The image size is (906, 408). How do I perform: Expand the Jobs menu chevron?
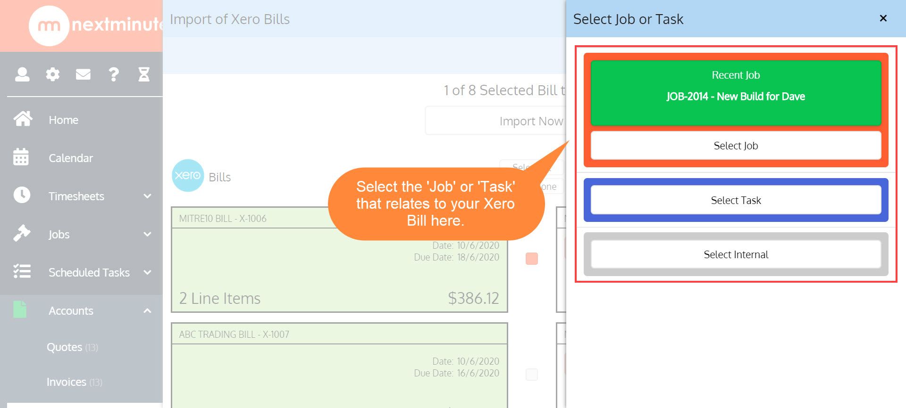(x=147, y=234)
